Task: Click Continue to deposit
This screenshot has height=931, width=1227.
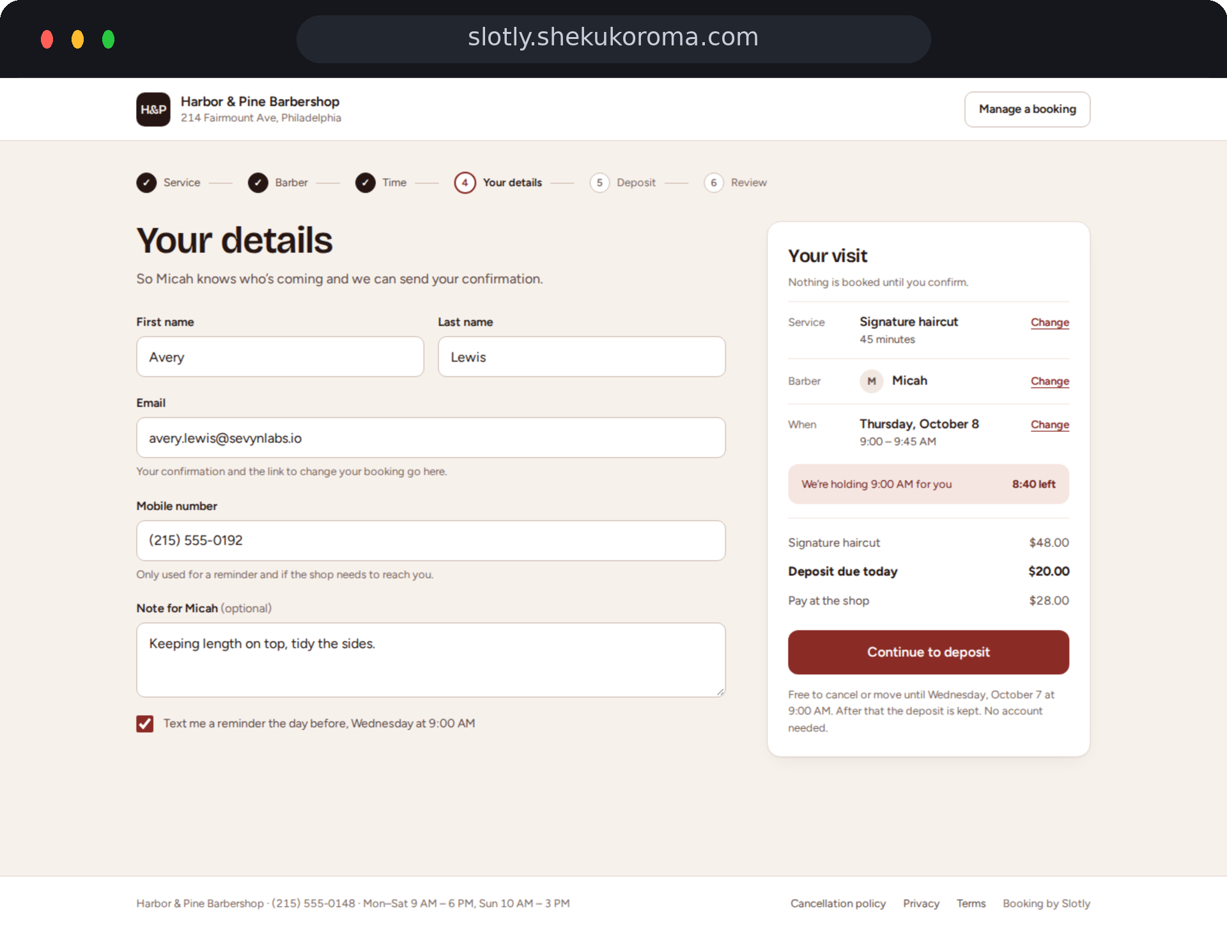Action: pyautogui.click(x=929, y=652)
